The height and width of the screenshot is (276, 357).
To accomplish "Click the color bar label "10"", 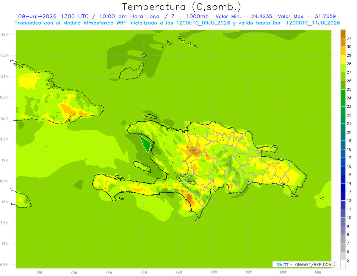I will 349,218.
